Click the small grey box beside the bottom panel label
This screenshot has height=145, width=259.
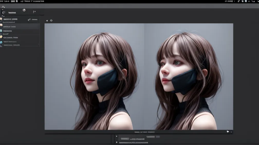tap(158, 137)
